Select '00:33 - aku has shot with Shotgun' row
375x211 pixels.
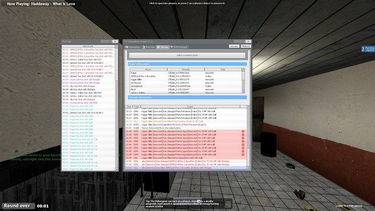[88, 86]
